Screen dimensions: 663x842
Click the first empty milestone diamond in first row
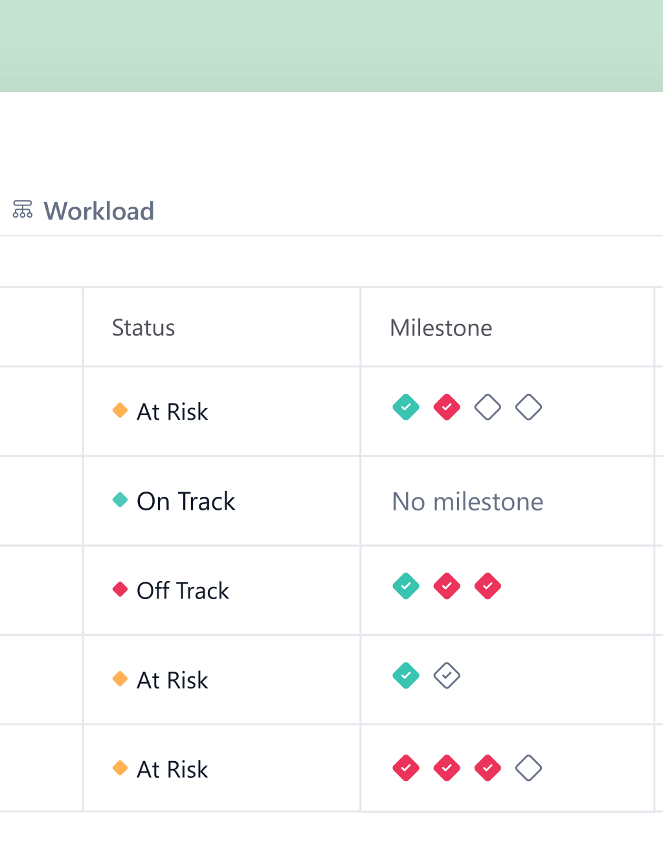point(488,407)
